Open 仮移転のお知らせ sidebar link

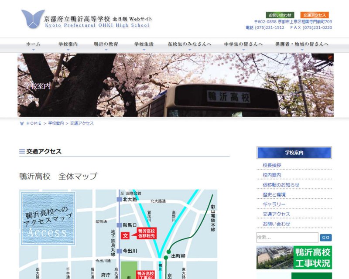tap(281, 185)
